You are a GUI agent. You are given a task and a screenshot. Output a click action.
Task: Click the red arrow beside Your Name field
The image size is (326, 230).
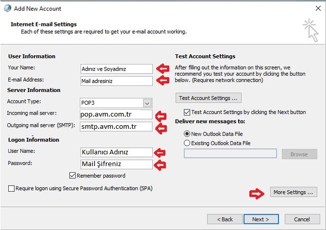point(162,68)
